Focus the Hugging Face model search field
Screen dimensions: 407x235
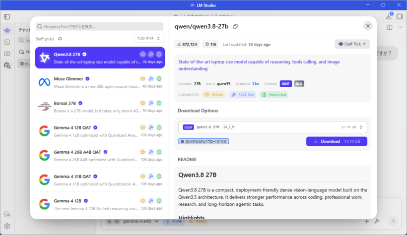point(100,26)
